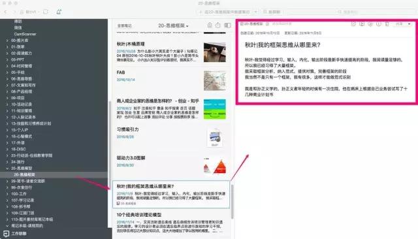Open the 商人或企业家的思维 note
The height and width of the screenshot is (239, 418).
point(171,109)
